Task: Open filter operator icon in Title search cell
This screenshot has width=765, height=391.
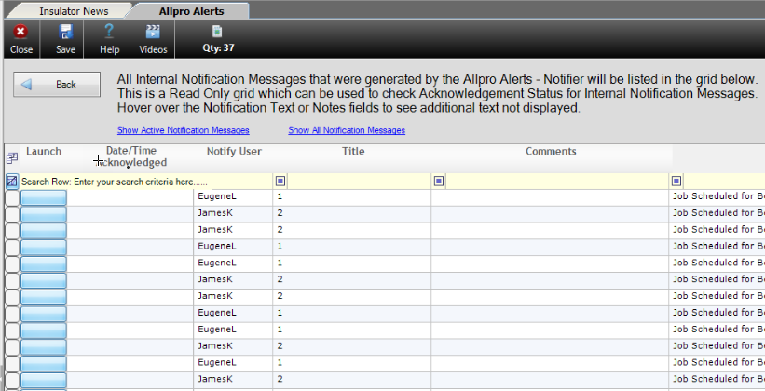Action: tap(280, 182)
